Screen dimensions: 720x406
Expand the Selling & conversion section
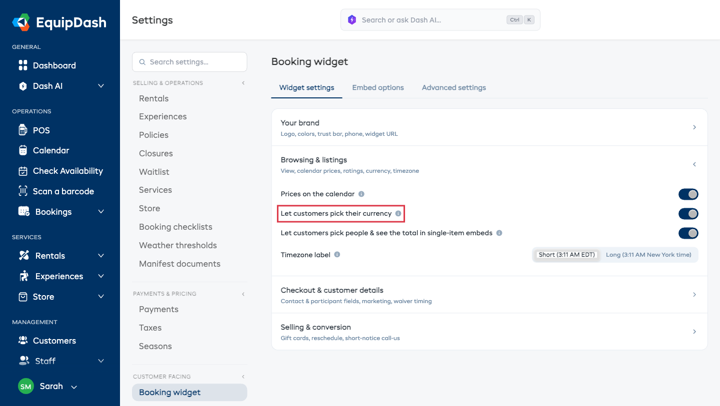489,332
